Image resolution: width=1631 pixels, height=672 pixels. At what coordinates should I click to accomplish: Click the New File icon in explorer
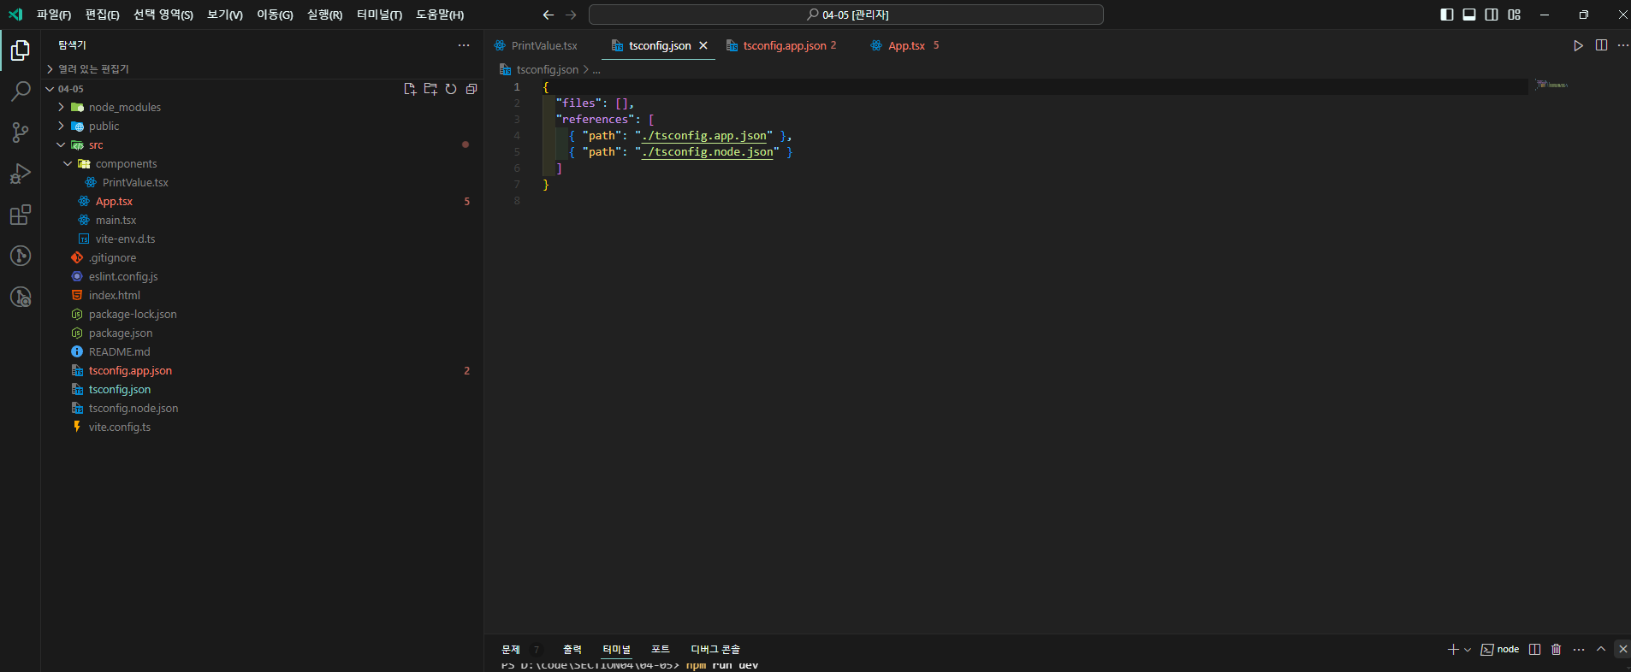coord(410,89)
